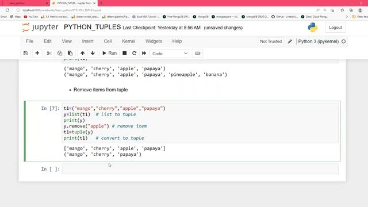This screenshot has height=207, width=368.
Task: Open the command palette keyboard icon
Action: [198, 53]
